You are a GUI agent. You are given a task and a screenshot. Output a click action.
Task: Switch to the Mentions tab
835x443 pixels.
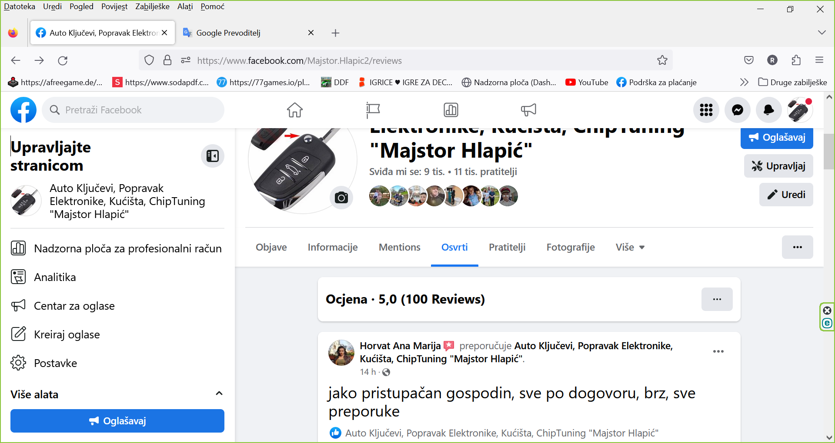[x=400, y=247]
